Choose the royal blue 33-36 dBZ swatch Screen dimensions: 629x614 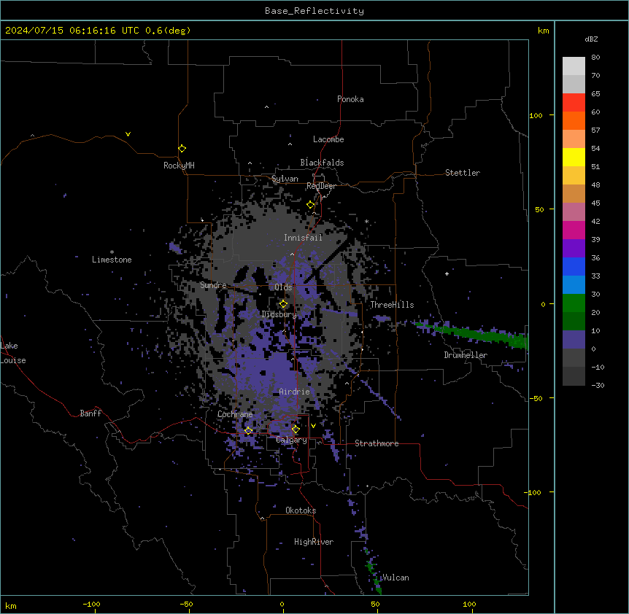point(574,266)
